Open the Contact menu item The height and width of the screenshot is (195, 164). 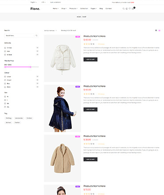[x=109, y=8]
